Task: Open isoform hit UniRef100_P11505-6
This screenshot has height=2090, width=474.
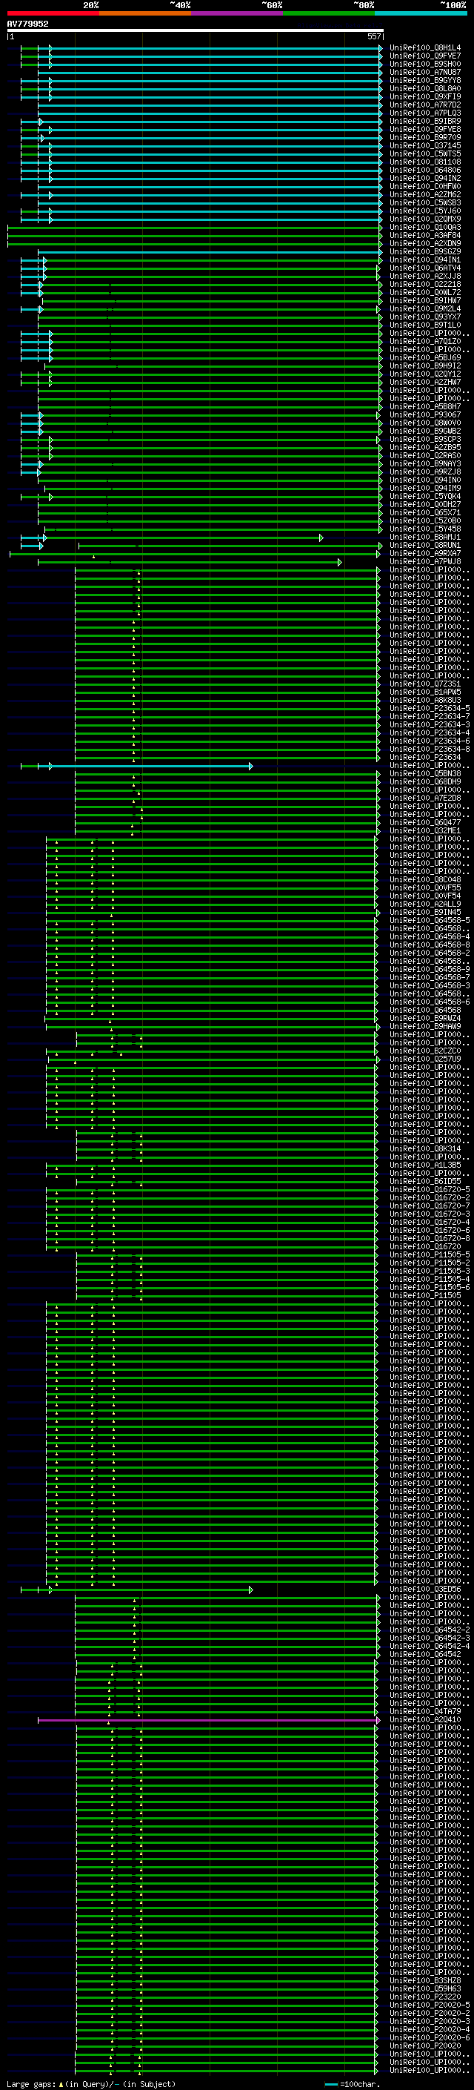Action: coord(430,1288)
